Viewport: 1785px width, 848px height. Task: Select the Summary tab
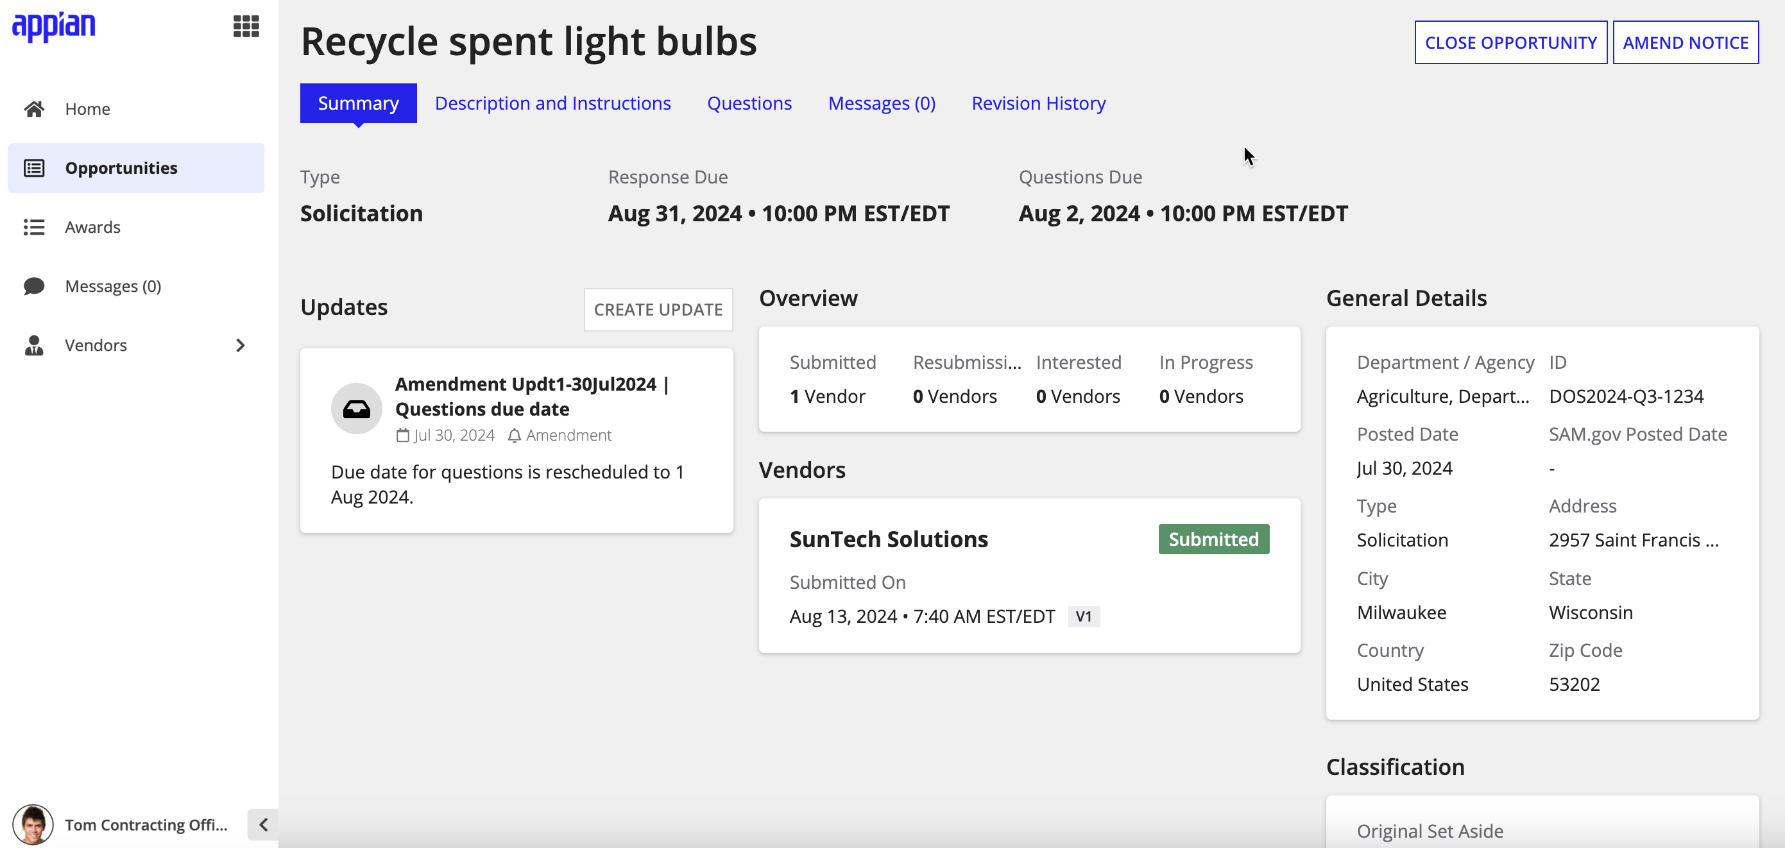point(359,103)
